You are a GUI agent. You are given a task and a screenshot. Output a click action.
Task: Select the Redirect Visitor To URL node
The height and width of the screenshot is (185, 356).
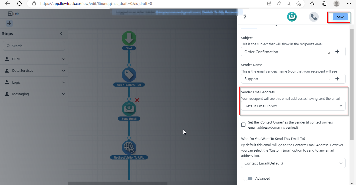129,148
